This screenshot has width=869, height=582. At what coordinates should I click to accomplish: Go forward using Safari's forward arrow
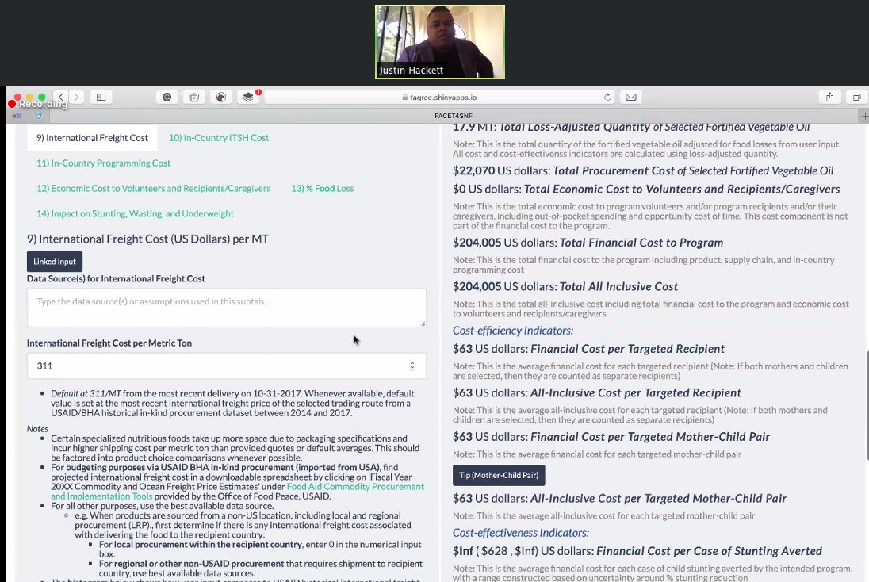tap(76, 97)
